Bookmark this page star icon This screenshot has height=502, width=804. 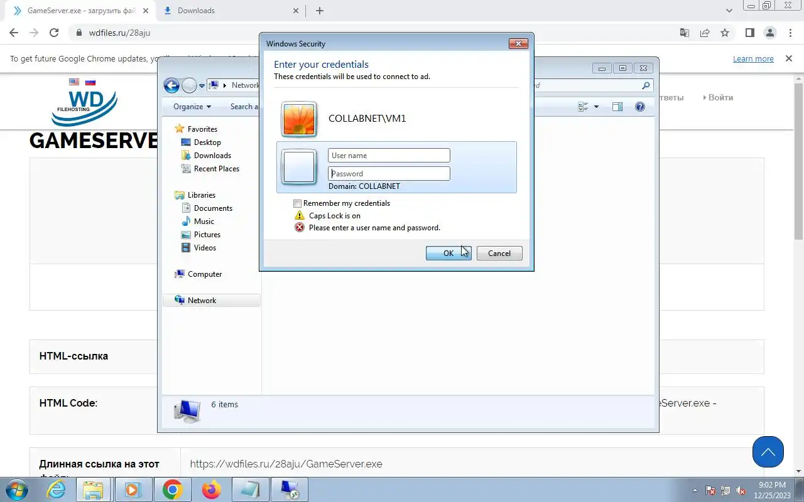pyautogui.click(x=725, y=33)
